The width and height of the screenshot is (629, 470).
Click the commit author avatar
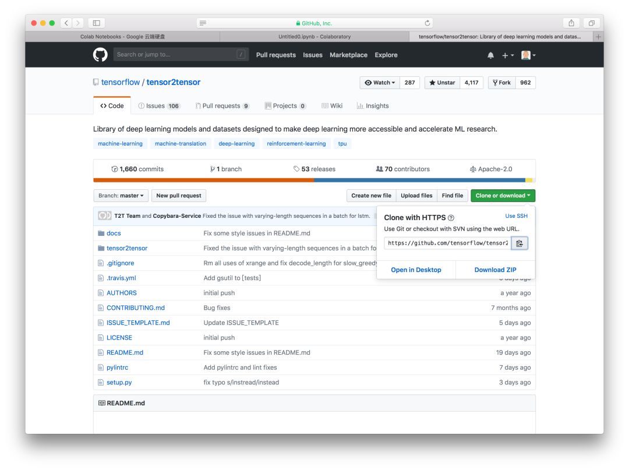pyautogui.click(x=105, y=215)
